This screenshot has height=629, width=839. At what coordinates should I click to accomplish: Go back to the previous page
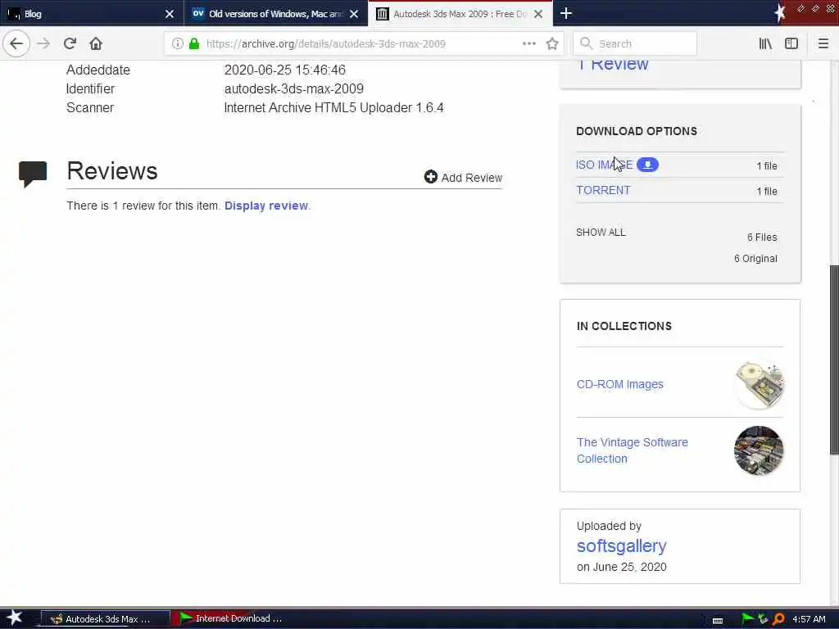click(x=16, y=43)
